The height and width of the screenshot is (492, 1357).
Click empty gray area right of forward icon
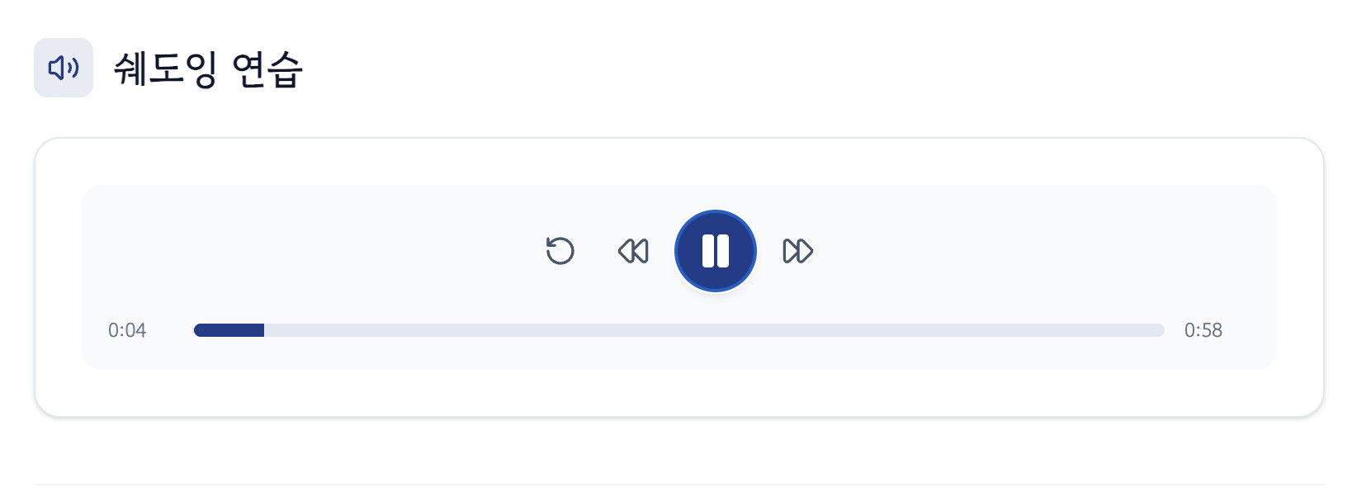point(1032,248)
